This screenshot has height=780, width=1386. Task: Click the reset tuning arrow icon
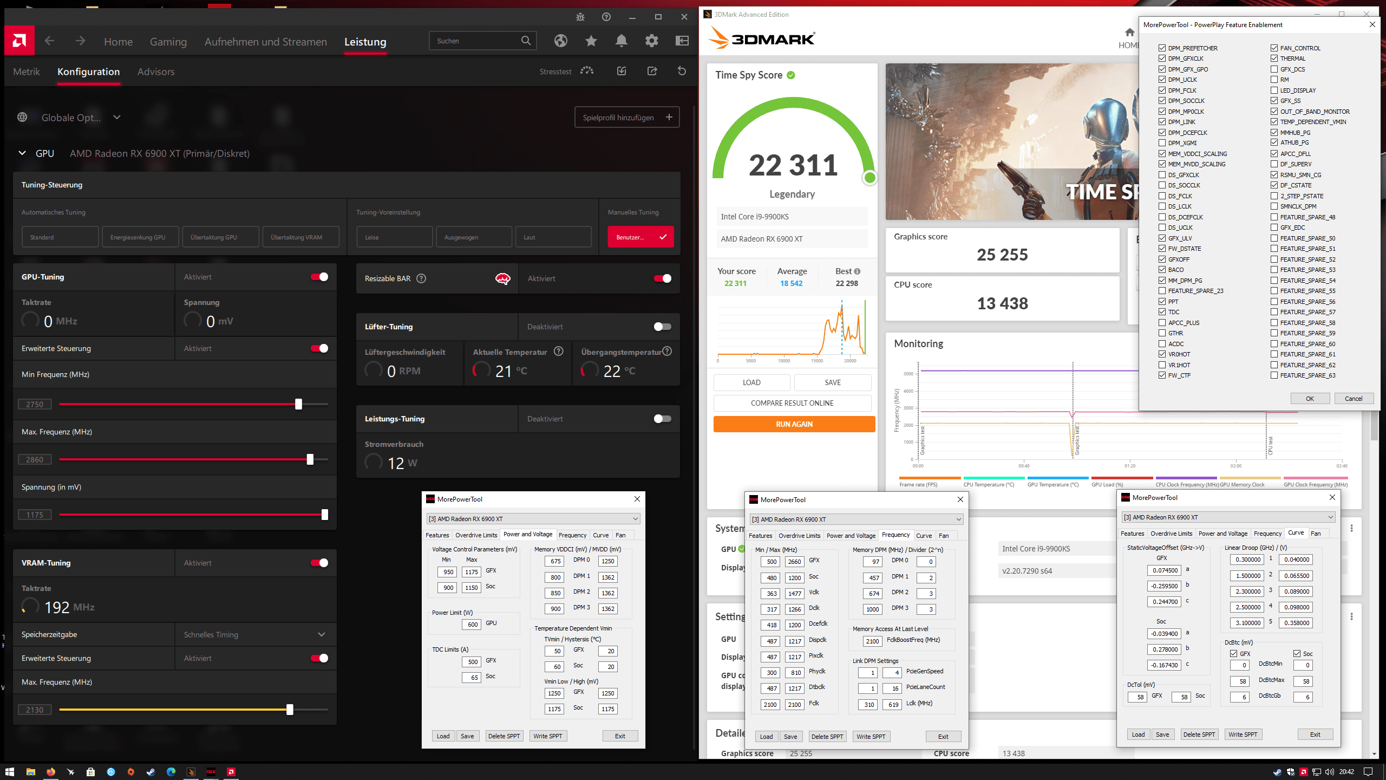tap(682, 71)
